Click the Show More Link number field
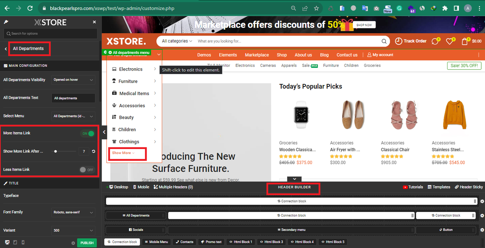This screenshot has width=485, height=248. coord(84,151)
